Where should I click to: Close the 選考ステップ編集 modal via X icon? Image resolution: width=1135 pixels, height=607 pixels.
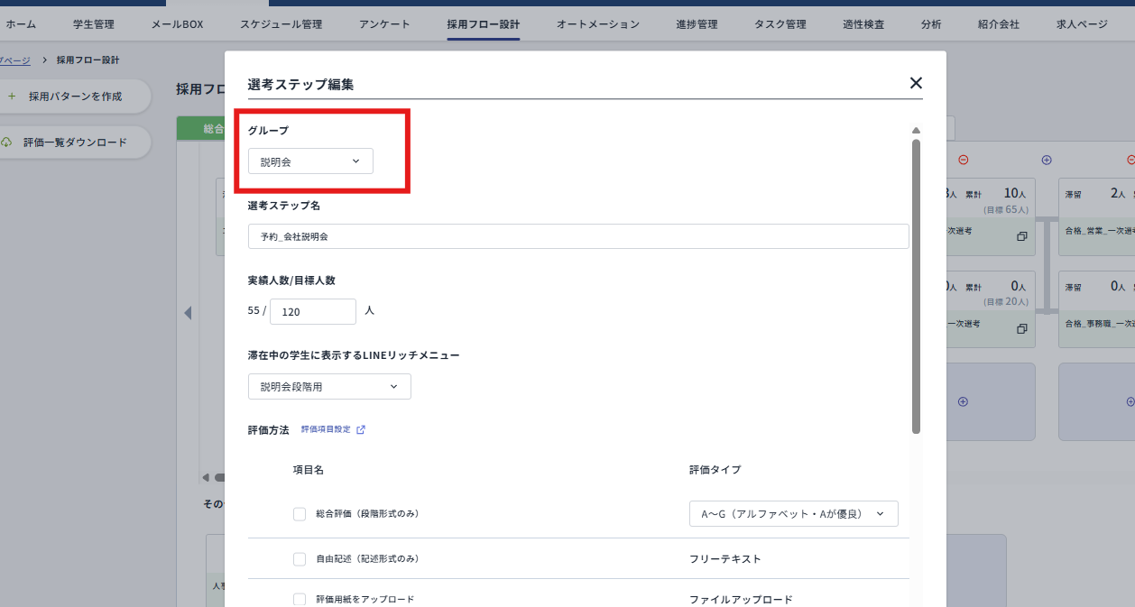click(x=916, y=83)
